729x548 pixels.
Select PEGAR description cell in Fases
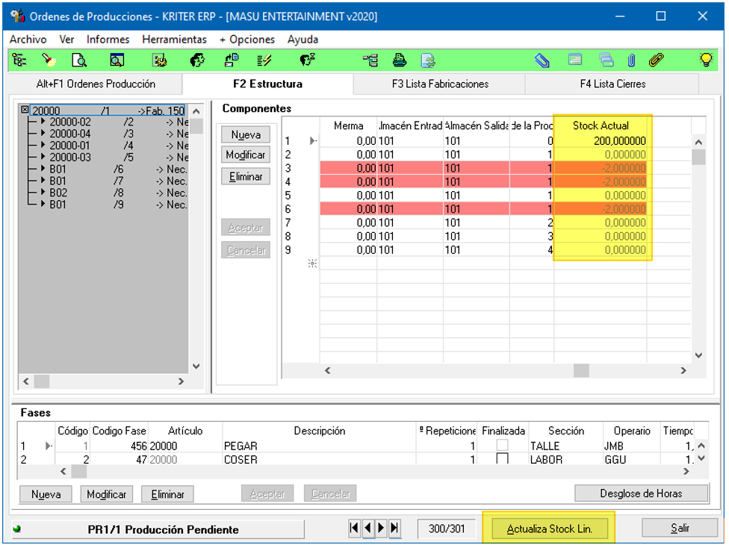click(x=319, y=446)
